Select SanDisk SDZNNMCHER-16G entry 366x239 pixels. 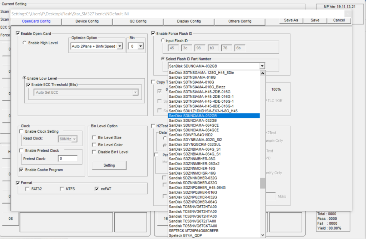point(214,169)
